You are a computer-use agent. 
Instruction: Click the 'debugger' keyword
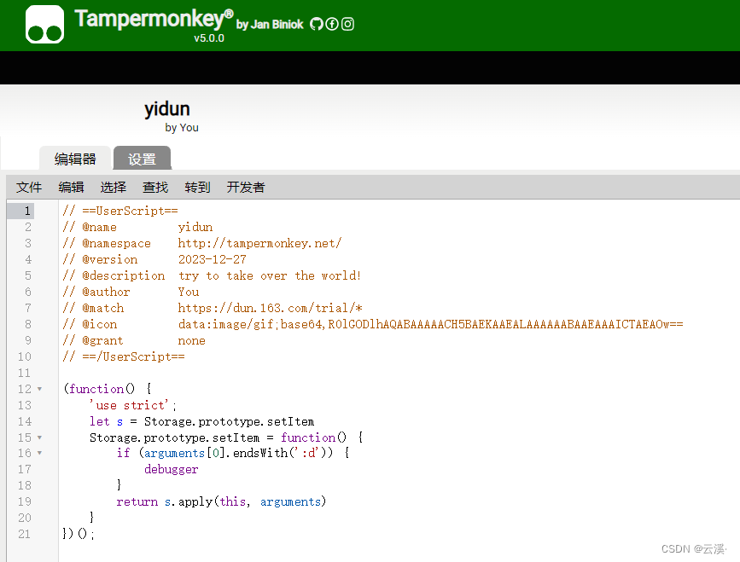[172, 470]
